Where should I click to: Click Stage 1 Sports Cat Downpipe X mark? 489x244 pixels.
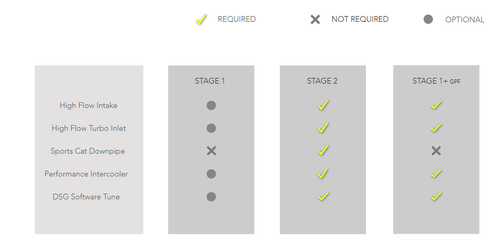tap(211, 151)
